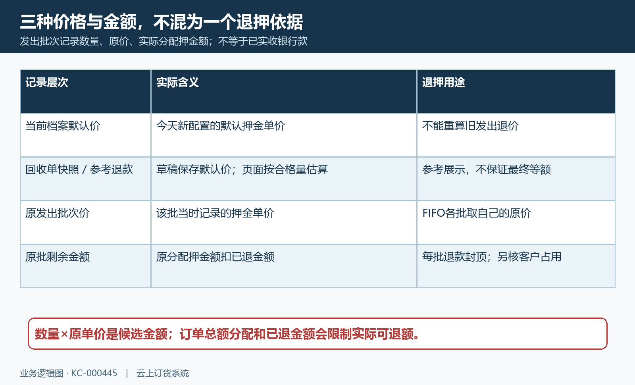Click the cell 今天新配置的默认押金单价
The height and width of the screenshot is (385, 635).
[284, 135]
